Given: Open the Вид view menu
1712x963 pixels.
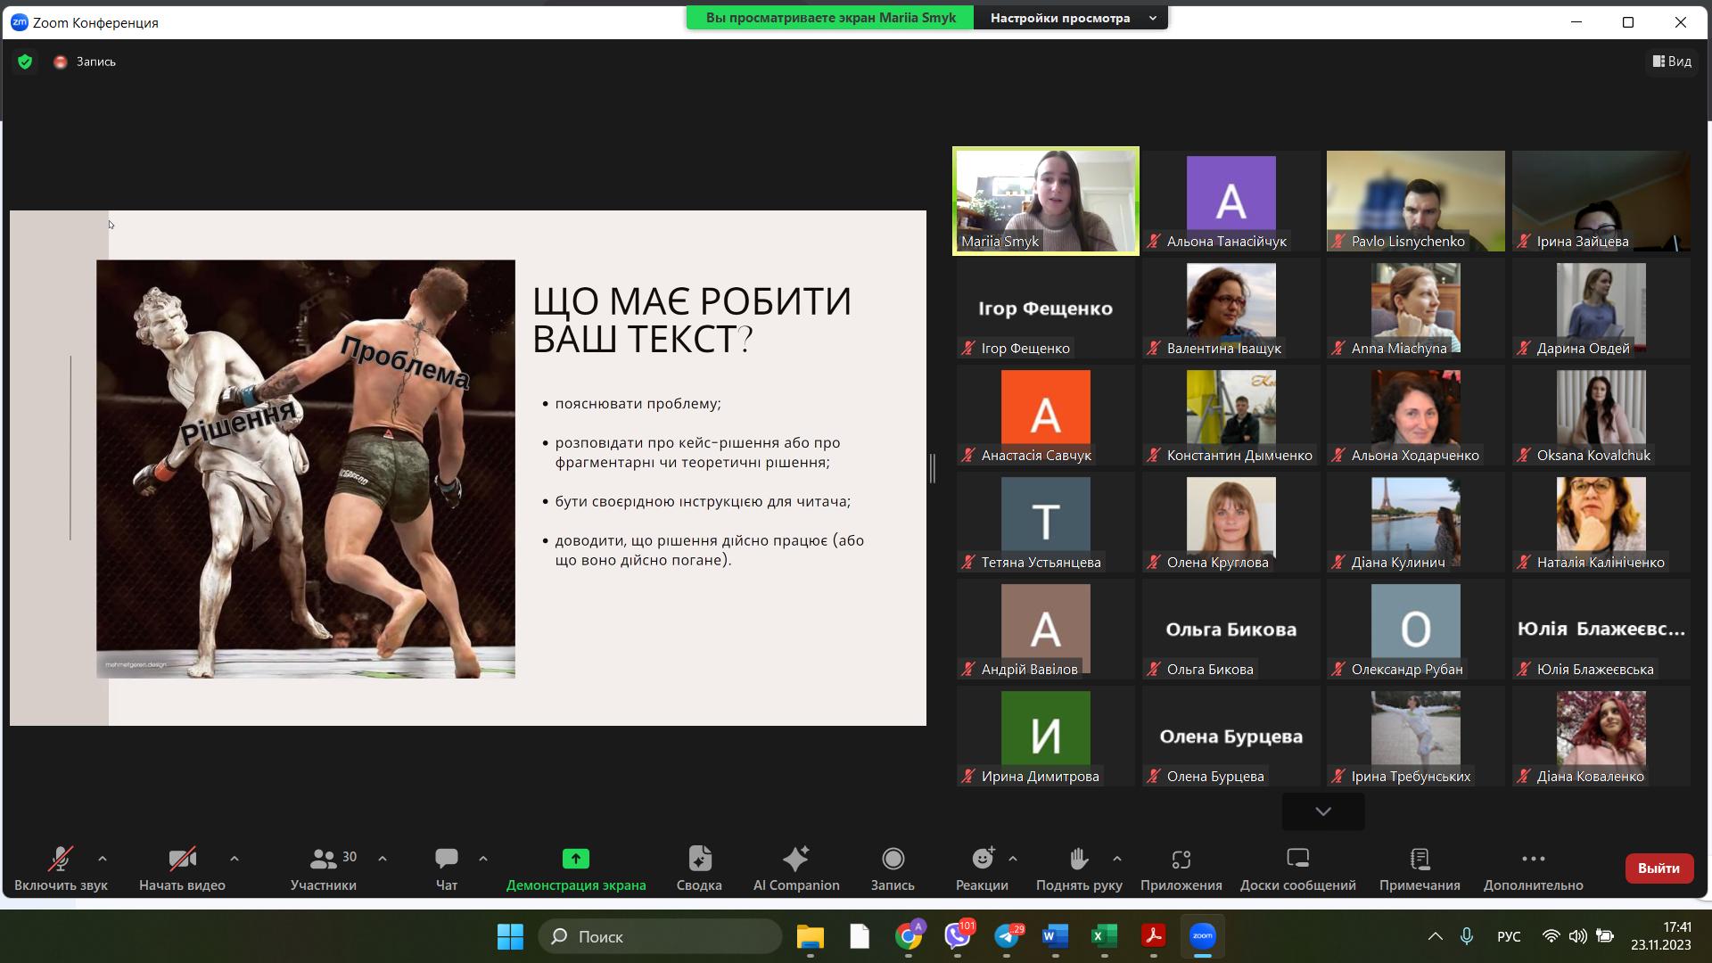Looking at the screenshot, I should (1672, 62).
